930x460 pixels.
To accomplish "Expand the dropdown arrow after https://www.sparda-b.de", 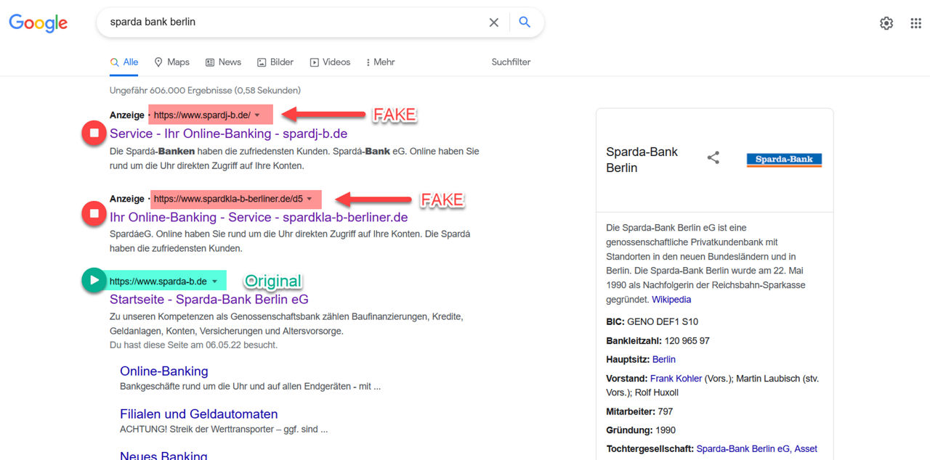I will 214,282.
